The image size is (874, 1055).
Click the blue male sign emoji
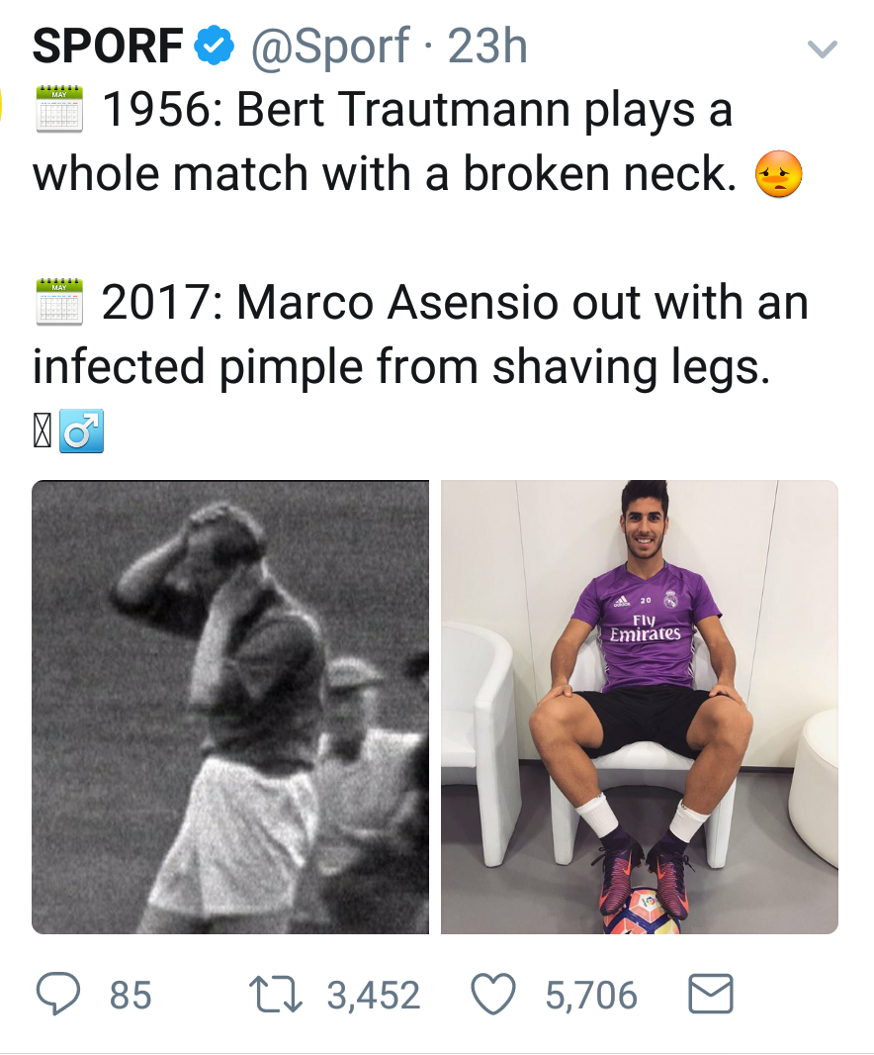[x=81, y=431]
